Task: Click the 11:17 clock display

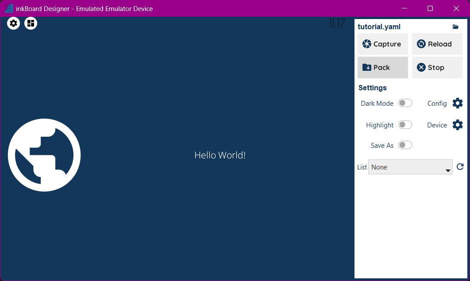Action: (x=337, y=23)
